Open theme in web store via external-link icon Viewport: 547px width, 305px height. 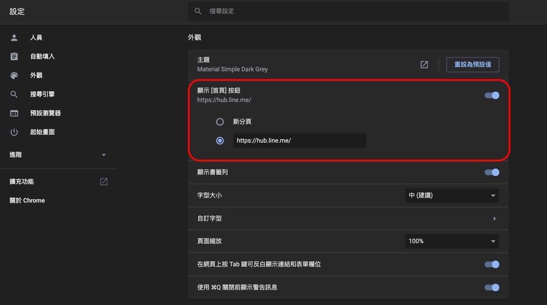(x=424, y=65)
